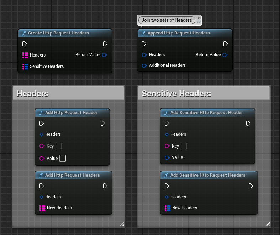The image size is (280, 235).
Task: Select the Append Http Request Headers node title
Action: coord(179,33)
